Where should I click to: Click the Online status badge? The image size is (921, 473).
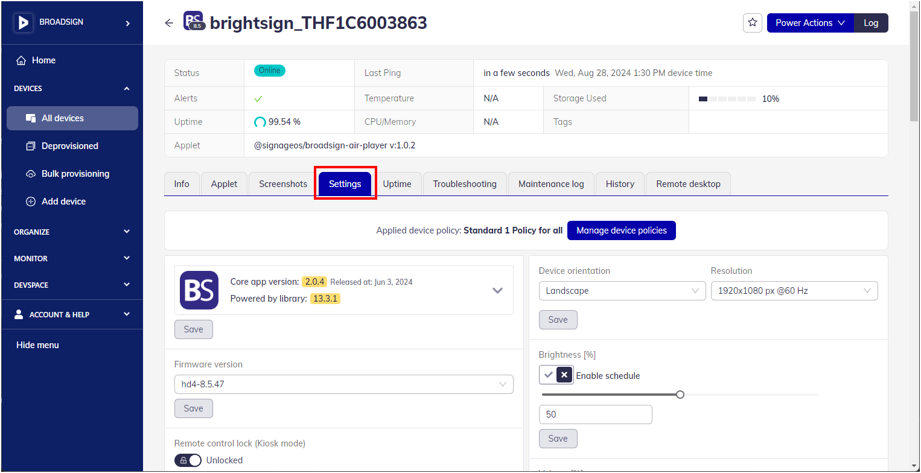pos(270,71)
